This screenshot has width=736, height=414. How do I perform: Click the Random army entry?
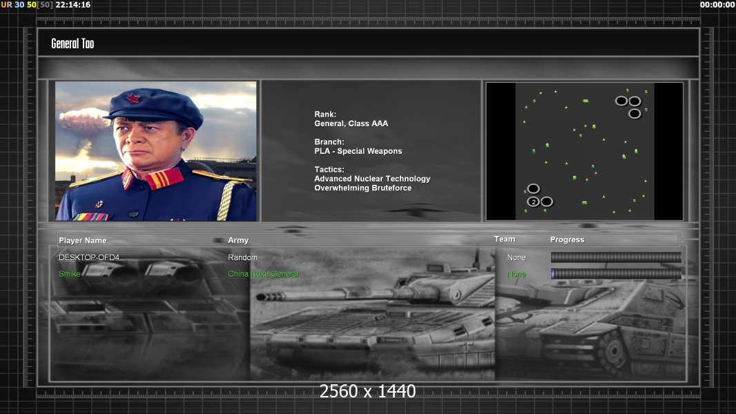coord(242,257)
